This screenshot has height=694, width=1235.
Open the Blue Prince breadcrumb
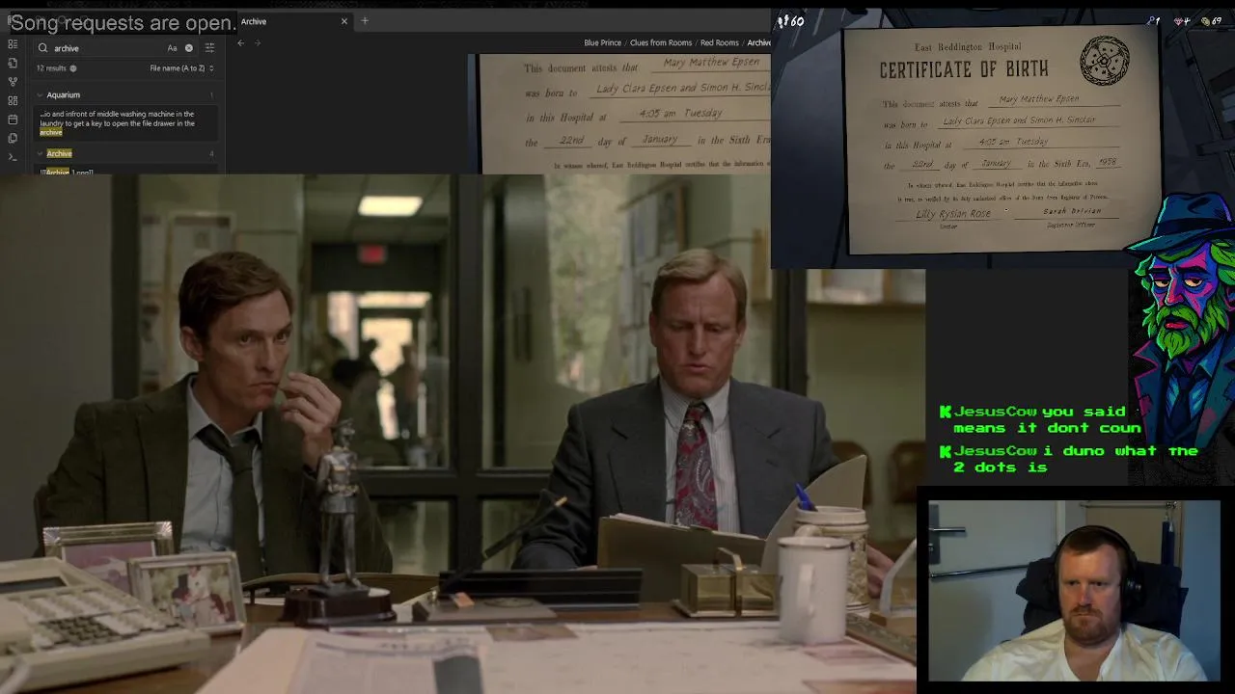(602, 42)
